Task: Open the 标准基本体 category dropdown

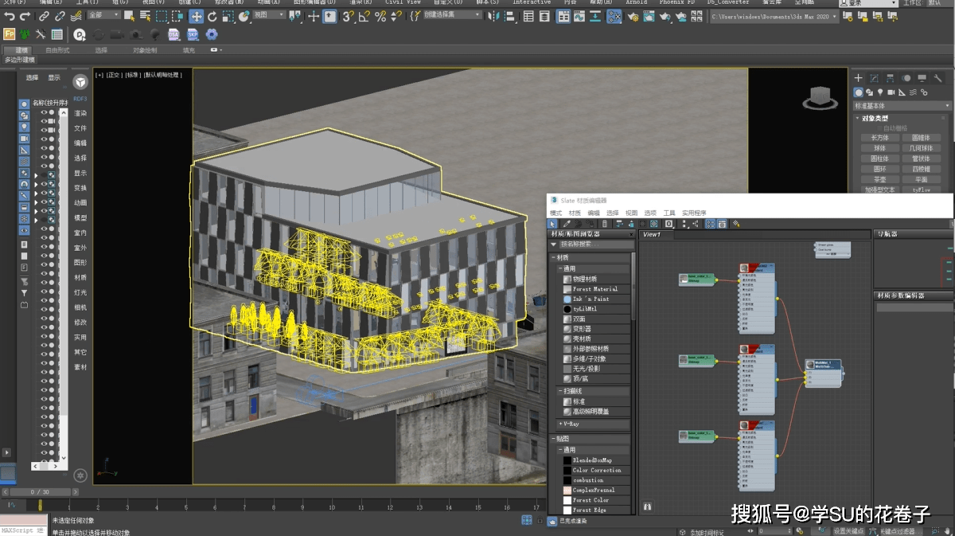Action: click(x=902, y=105)
